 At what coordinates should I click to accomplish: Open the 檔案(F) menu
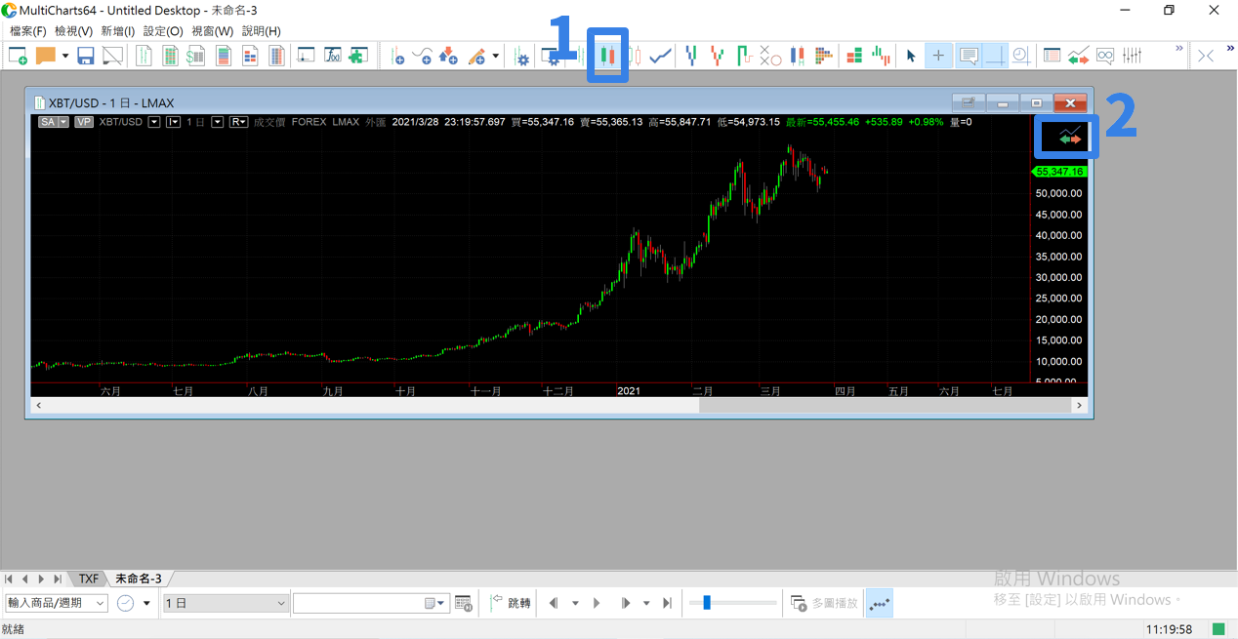pyautogui.click(x=27, y=31)
